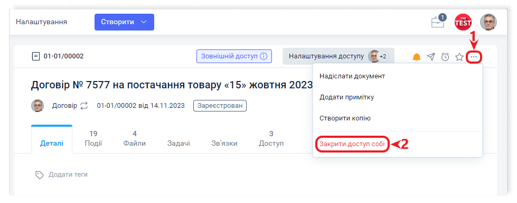
Task: Expand the Створити dropdown arrow
Action: pyautogui.click(x=144, y=22)
